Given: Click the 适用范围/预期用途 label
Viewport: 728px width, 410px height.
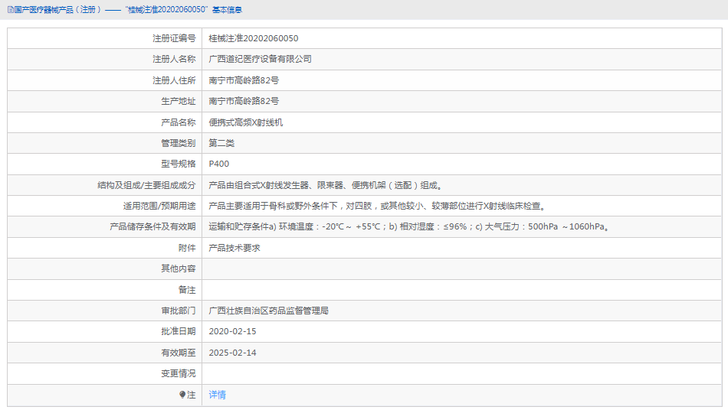Looking at the screenshot, I should click(x=159, y=207).
